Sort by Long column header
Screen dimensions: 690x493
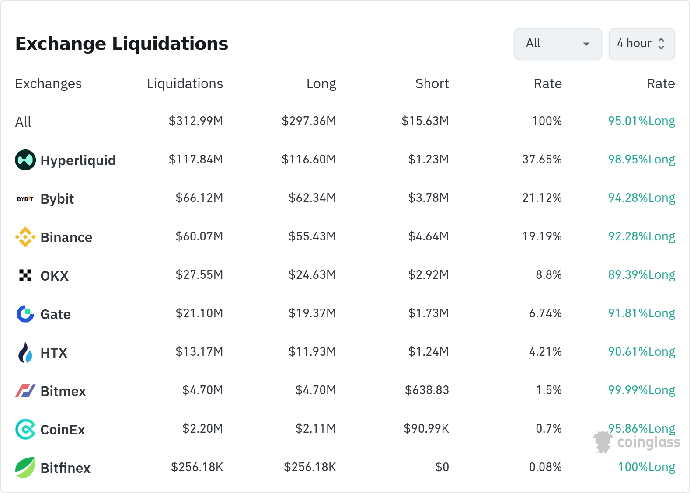[321, 83]
